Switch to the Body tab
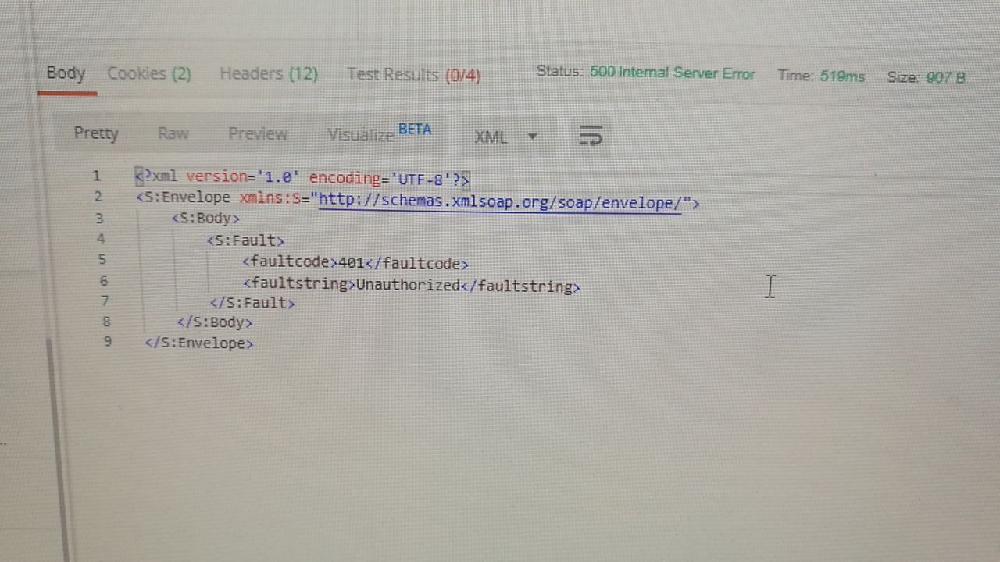 click(66, 73)
